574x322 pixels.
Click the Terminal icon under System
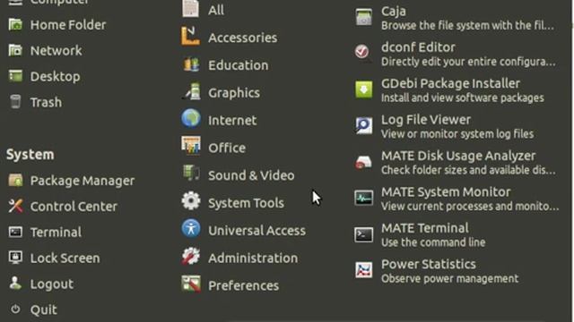click(15, 232)
